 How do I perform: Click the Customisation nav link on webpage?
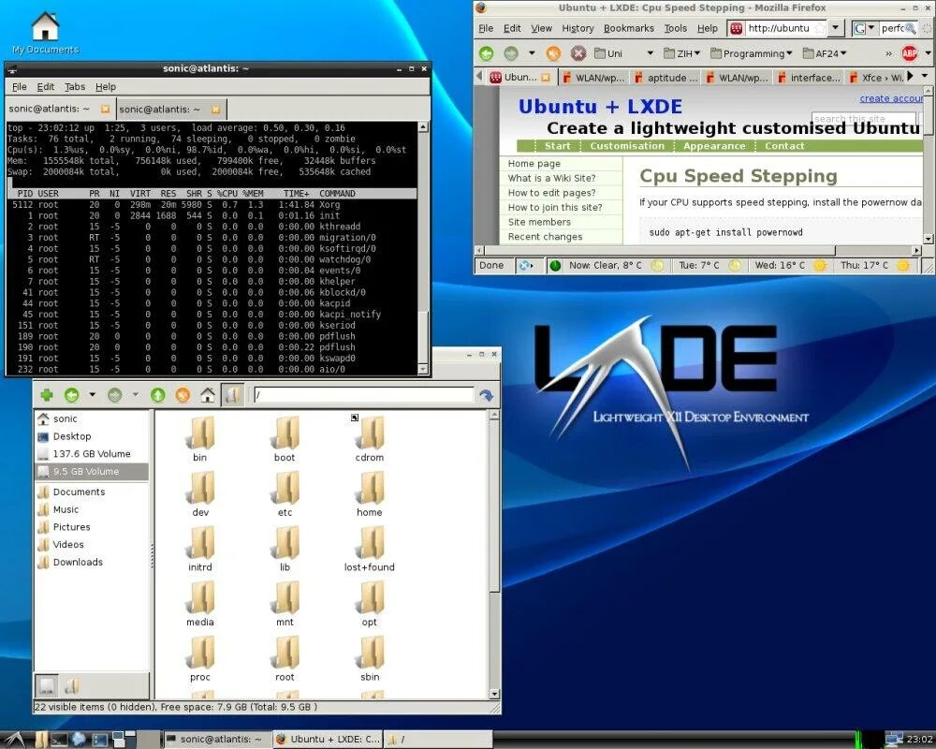[x=627, y=146]
